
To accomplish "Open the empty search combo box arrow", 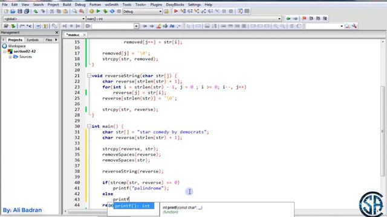I will [x=136, y=26].
